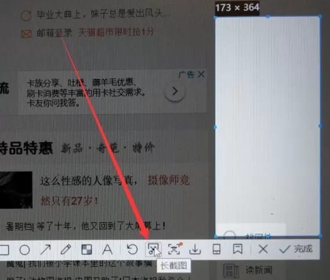Click the 读新闻 newspaper icon
This screenshot has height=280, width=330.
(x=231, y=271)
